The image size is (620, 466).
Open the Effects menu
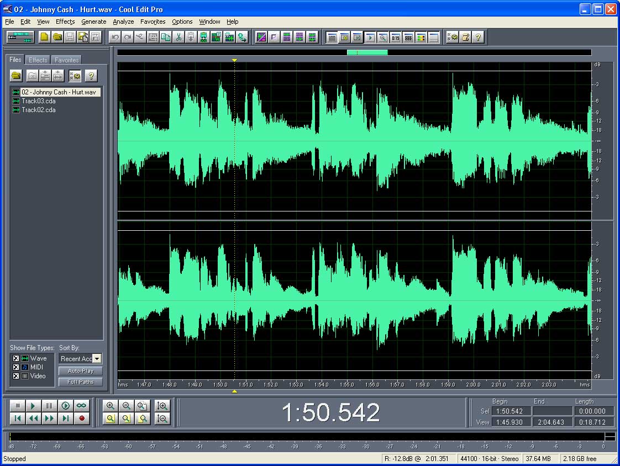[65, 22]
